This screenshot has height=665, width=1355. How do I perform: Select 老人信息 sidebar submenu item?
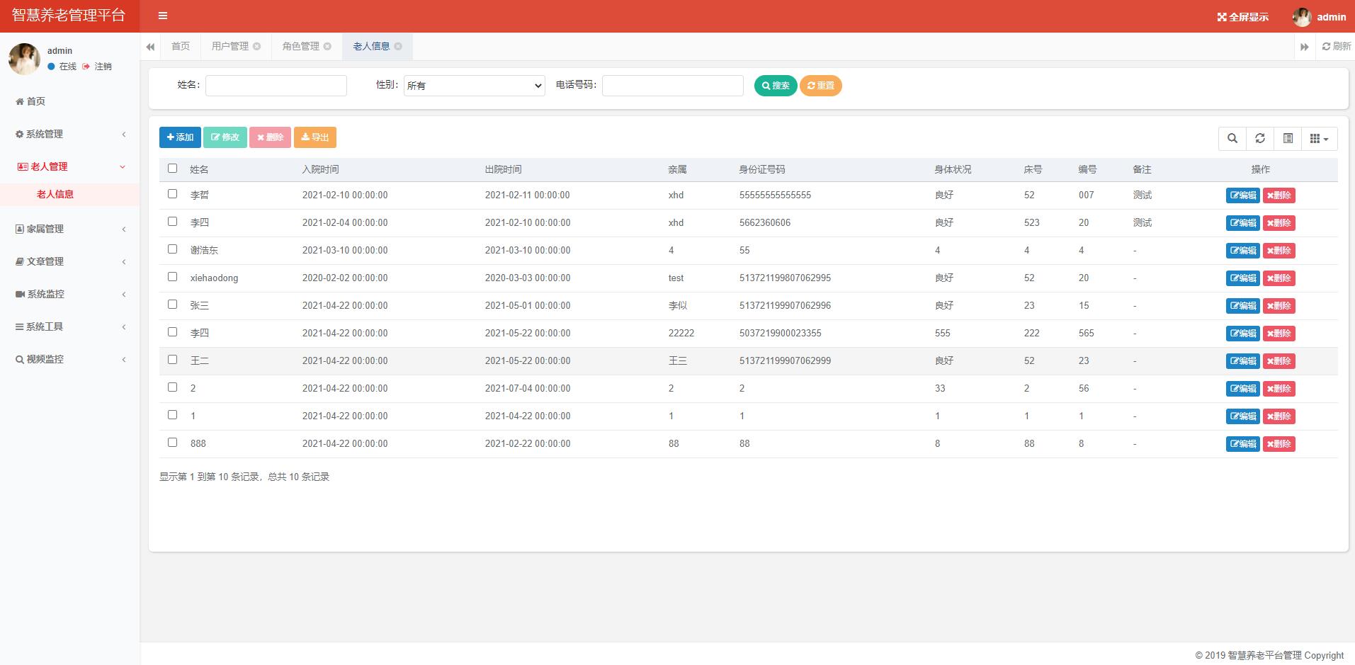pos(69,194)
